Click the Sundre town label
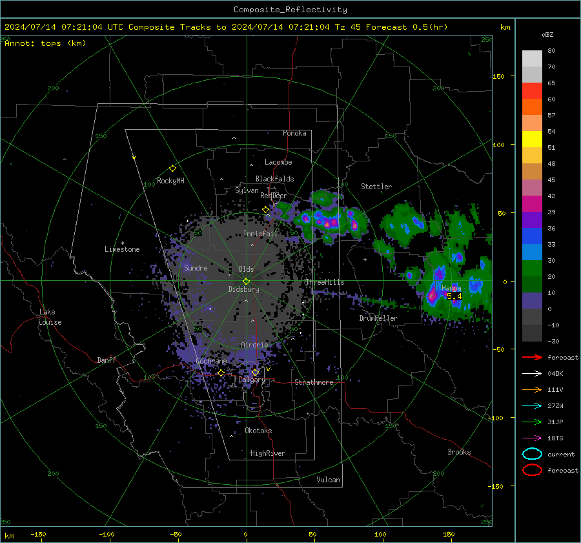The width and height of the screenshot is (581, 543). click(196, 267)
